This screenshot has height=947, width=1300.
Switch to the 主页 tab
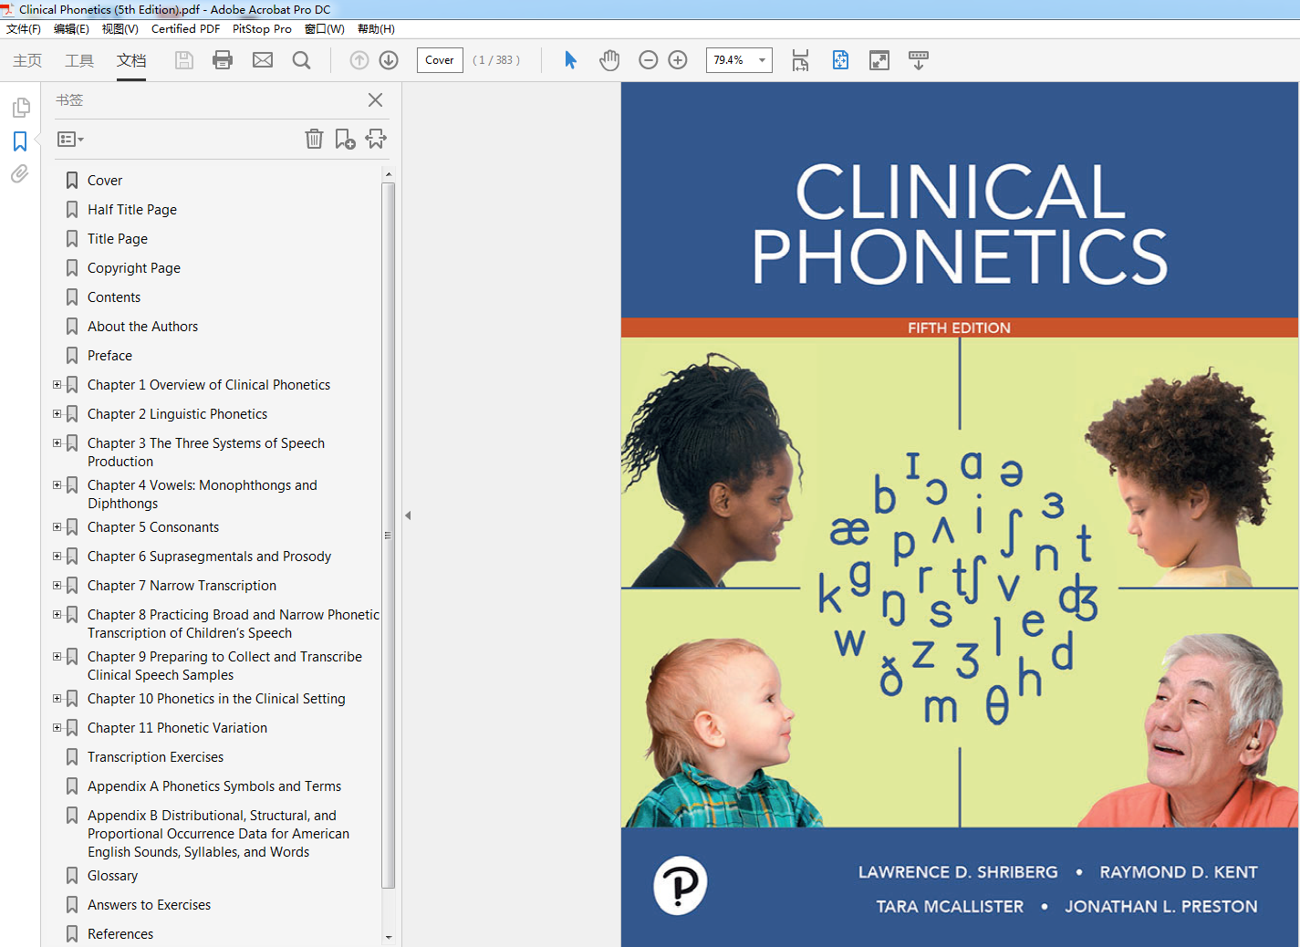pos(27,60)
